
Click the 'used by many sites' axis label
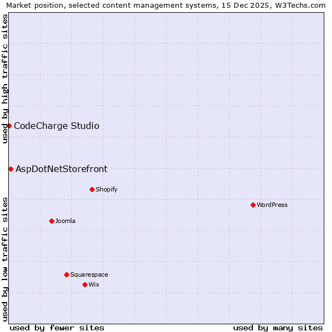(278, 328)
